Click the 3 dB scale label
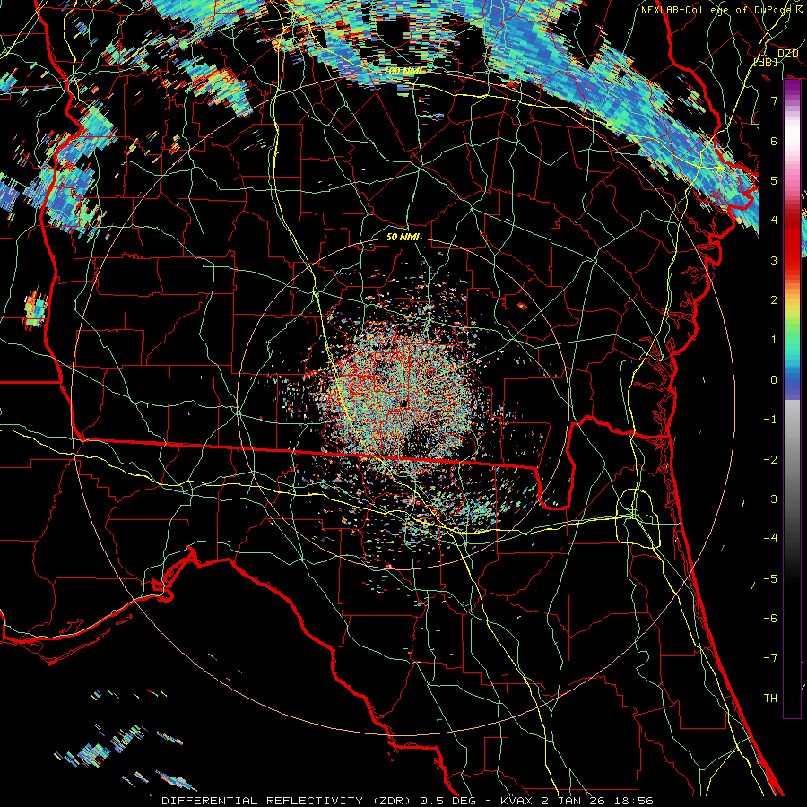This screenshot has height=807, width=807. point(774,260)
